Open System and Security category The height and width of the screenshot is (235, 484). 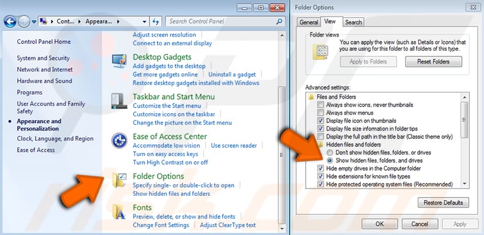click(43, 58)
